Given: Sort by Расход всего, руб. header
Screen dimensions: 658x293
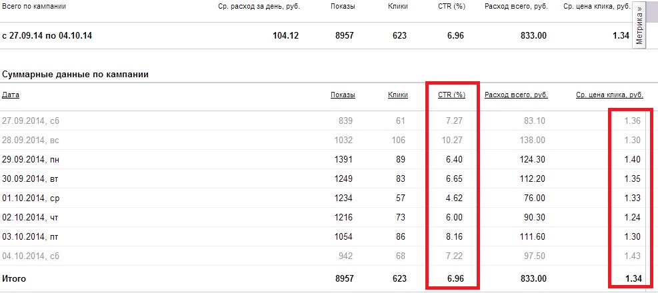Looking at the screenshot, I should (516, 95).
